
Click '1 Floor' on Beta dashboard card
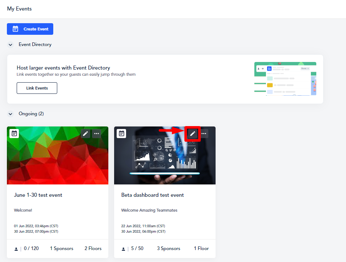[x=201, y=249]
